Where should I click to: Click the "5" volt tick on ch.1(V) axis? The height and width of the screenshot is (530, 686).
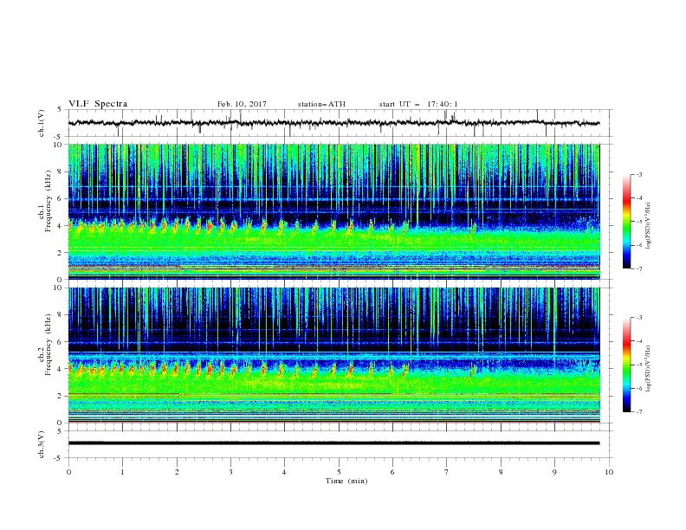pyautogui.click(x=60, y=110)
